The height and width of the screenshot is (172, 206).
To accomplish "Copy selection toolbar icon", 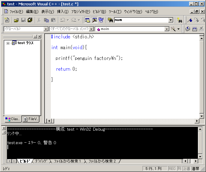I will pyautogui.click(x=46, y=20).
